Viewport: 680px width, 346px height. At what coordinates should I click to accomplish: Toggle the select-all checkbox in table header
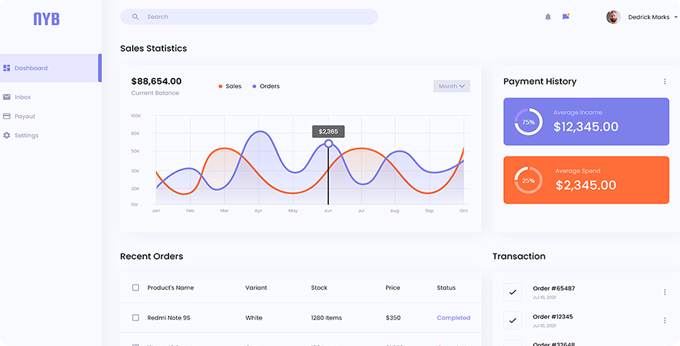point(135,288)
